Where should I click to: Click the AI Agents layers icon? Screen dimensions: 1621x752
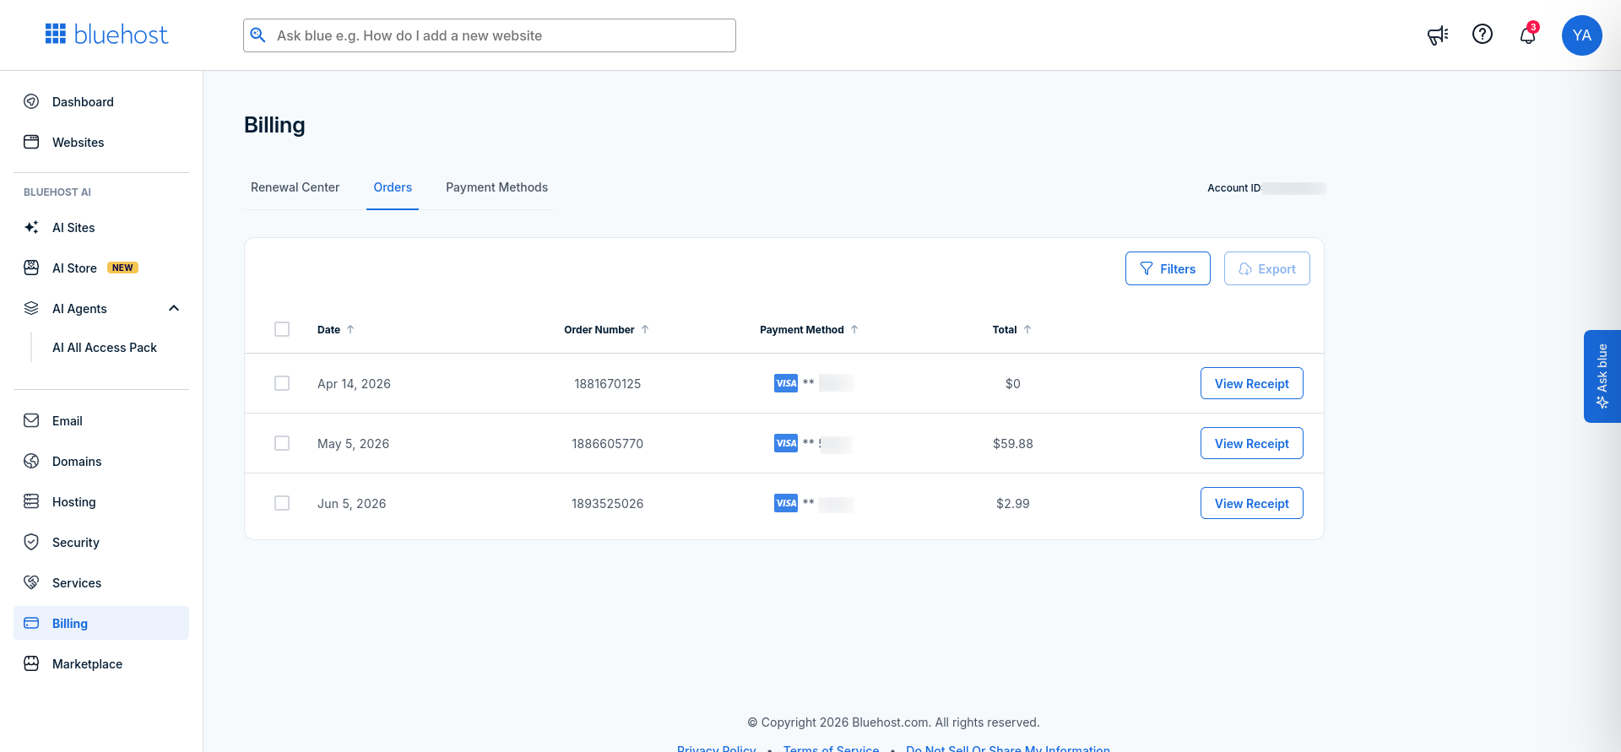click(31, 308)
